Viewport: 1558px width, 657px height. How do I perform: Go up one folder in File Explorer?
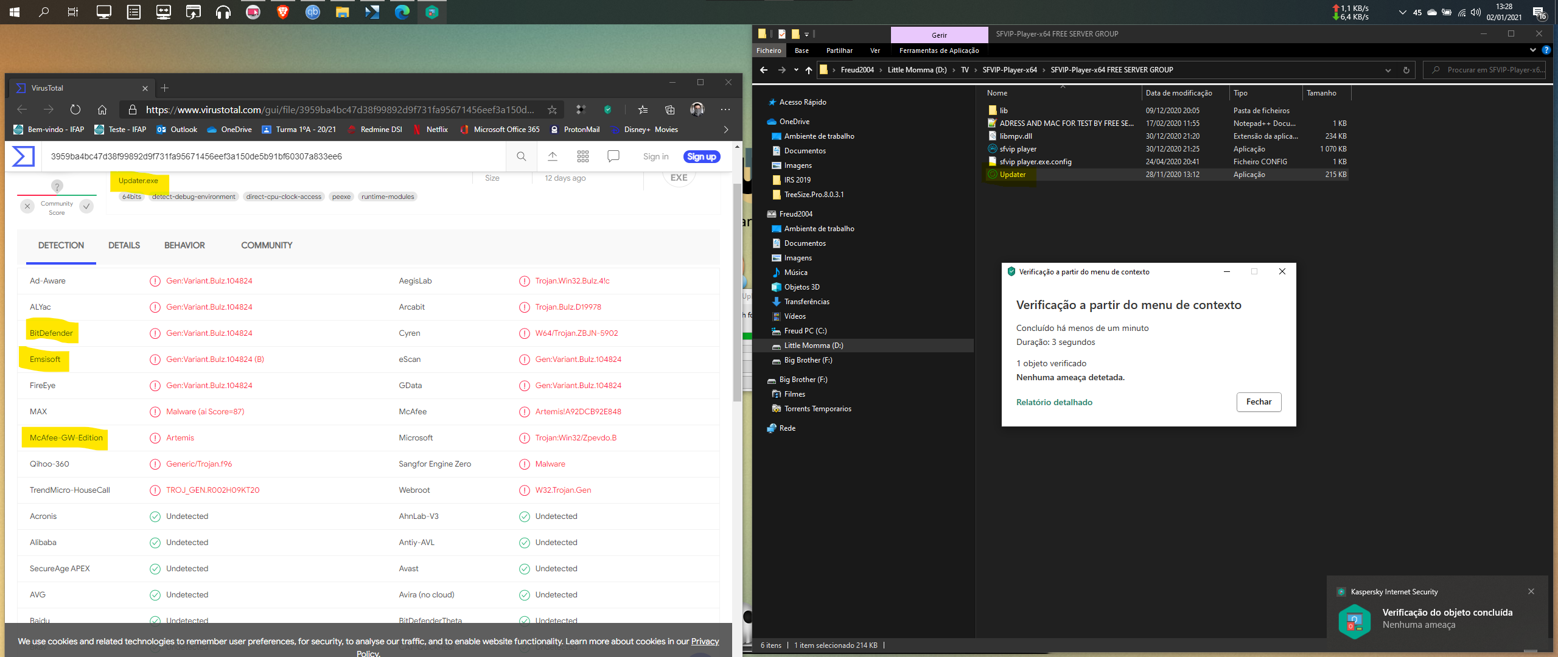[x=808, y=71]
